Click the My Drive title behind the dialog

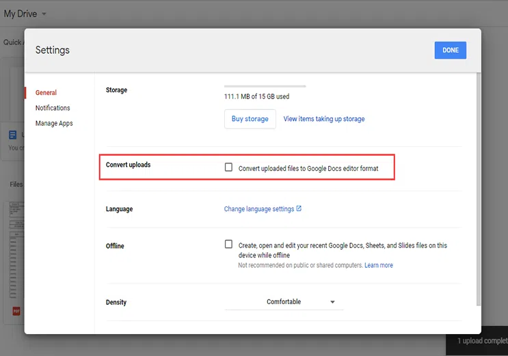tap(20, 14)
